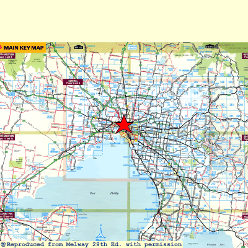Select map grid number 217
248x248 pixels.
click(x=17, y=86)
